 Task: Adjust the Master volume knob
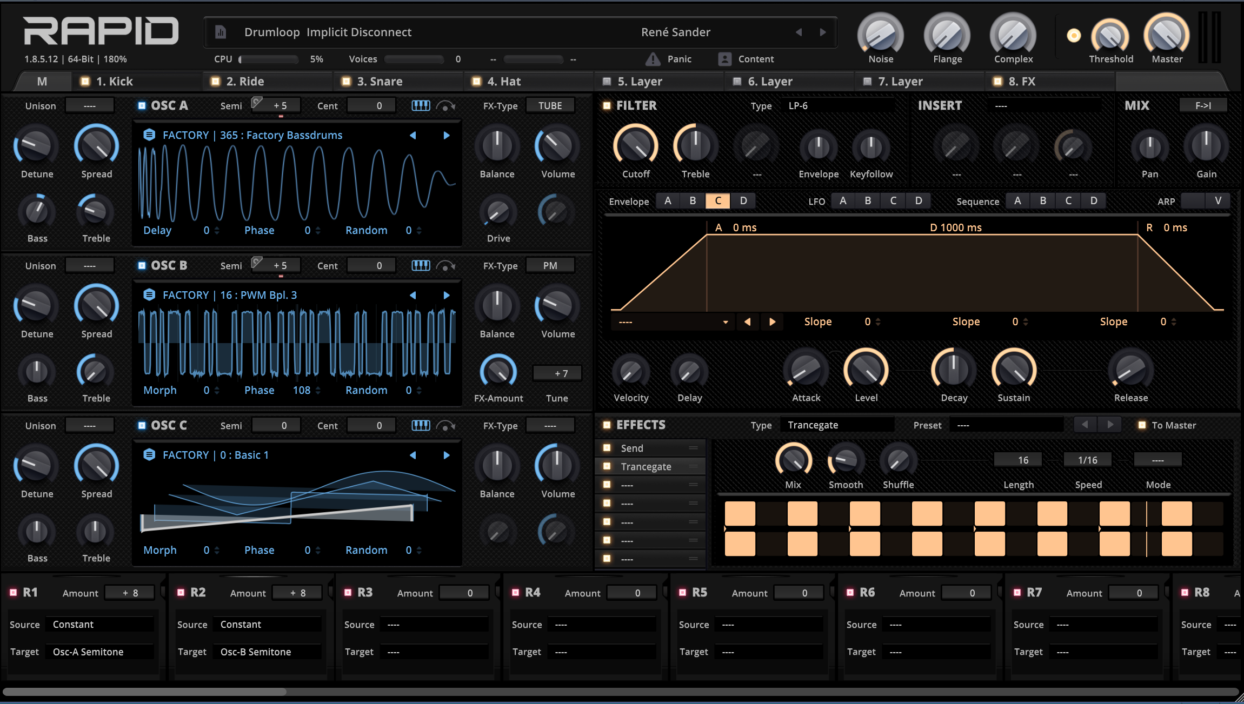pos(1167,35)
